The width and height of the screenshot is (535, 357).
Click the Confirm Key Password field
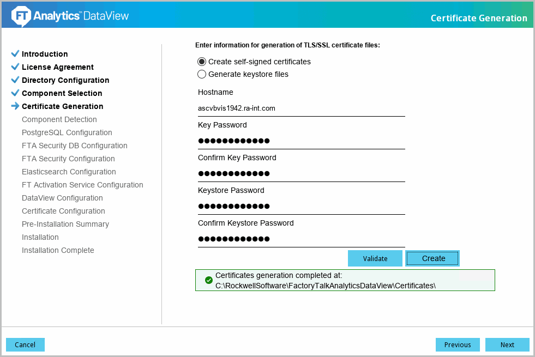coord(301,174)
